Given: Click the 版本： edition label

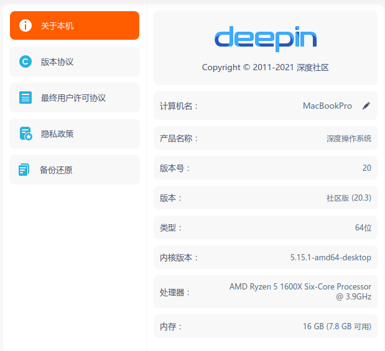Looking at the screenshot, I should (170, 198).
